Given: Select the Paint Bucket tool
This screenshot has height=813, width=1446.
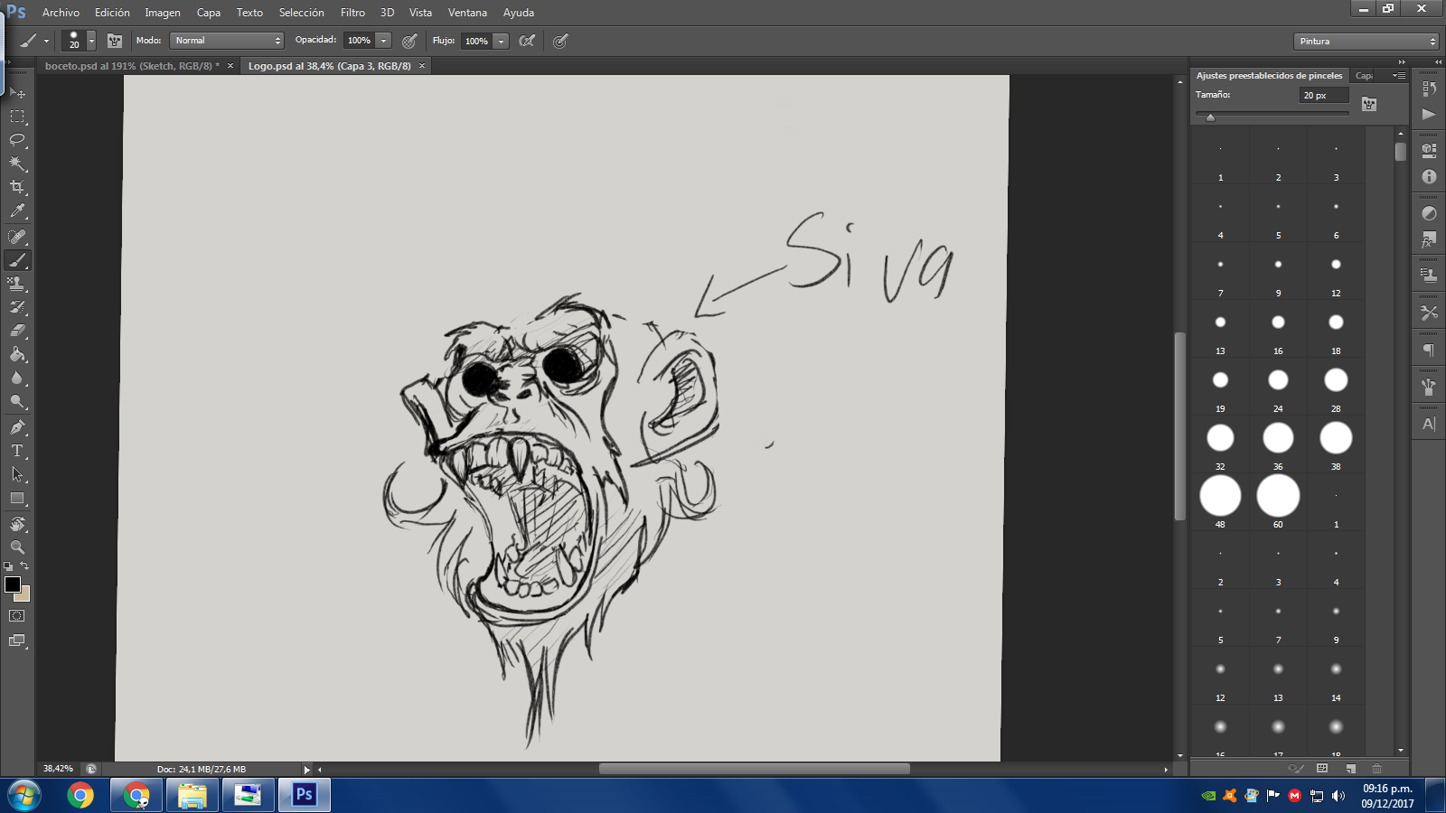Looking at the screenshot, I should pos(17,354).
